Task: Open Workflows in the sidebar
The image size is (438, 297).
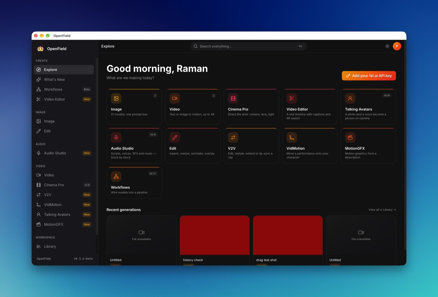Action: tap(64, 89)
